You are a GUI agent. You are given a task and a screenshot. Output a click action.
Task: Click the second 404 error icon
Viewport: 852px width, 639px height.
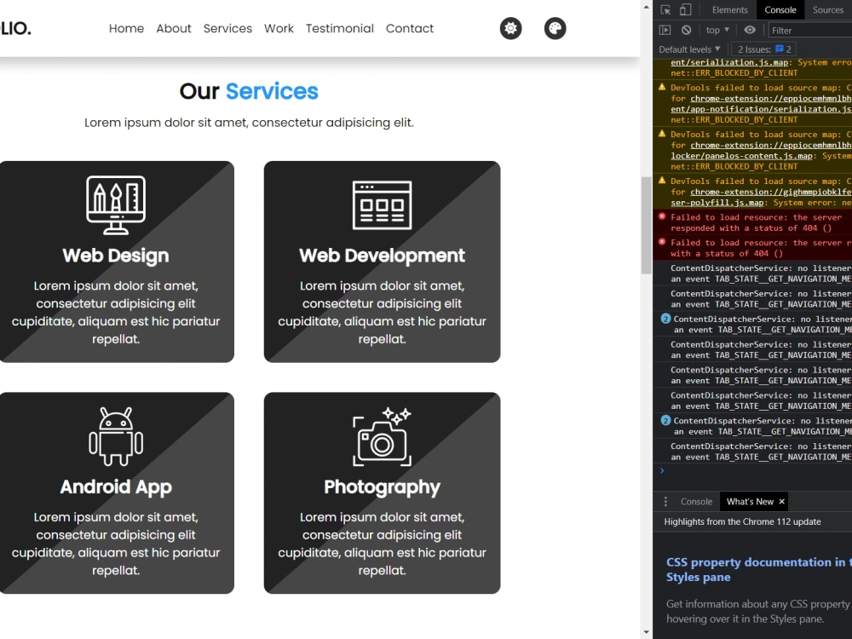pyautogui.click(x=662, y=242)
